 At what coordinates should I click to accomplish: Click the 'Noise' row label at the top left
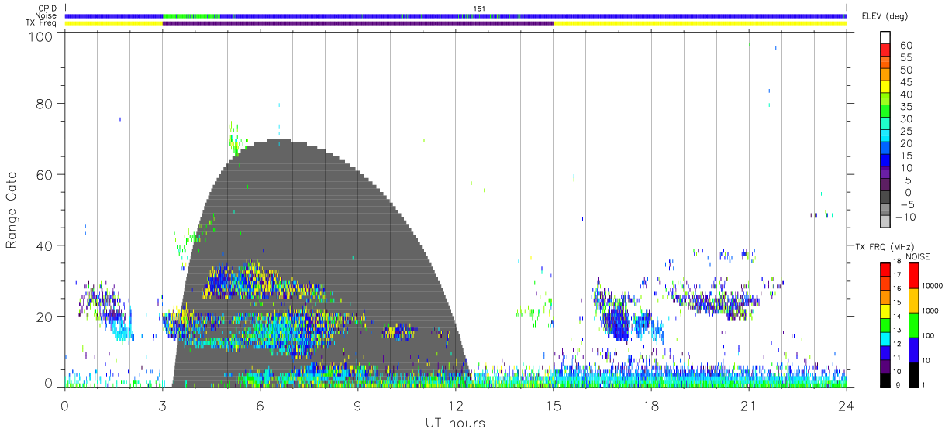(x=45, y=15)
